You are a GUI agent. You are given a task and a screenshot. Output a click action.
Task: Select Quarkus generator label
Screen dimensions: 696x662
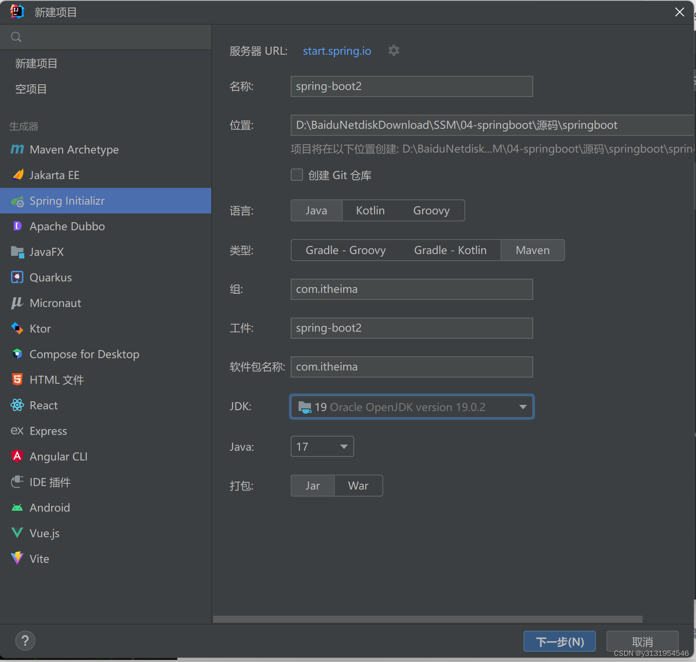[x=51, y=277]
